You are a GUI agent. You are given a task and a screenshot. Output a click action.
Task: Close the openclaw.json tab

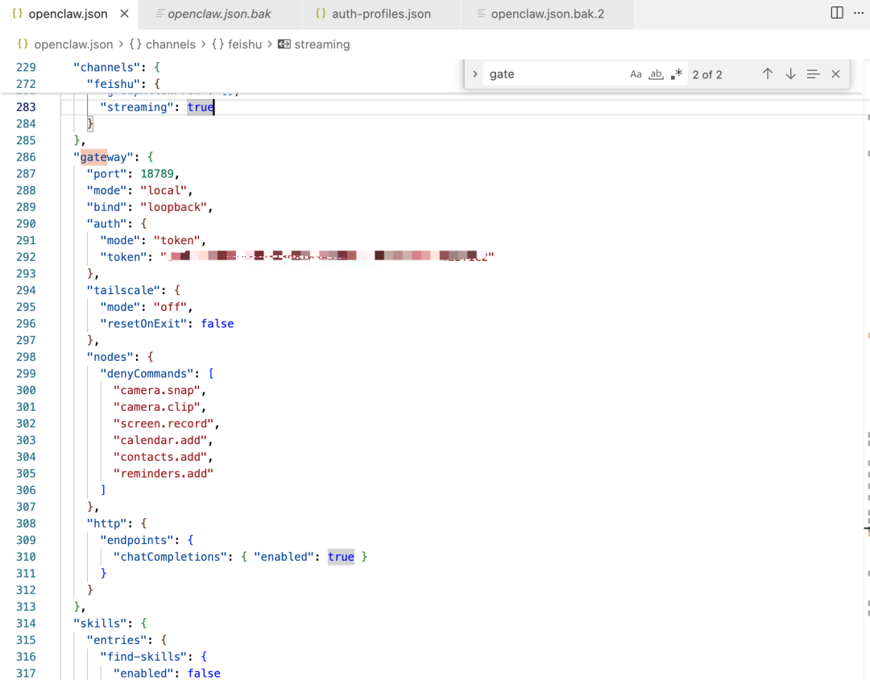(x=123, y=14)
